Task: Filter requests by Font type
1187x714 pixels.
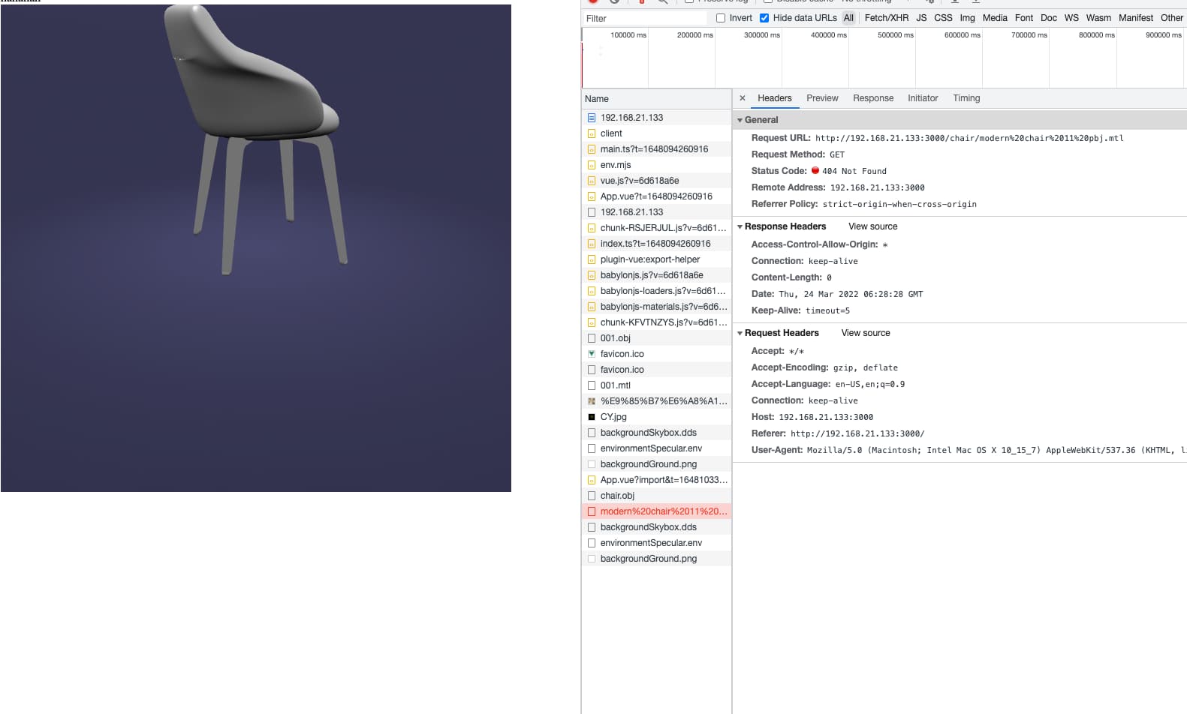Action: [1024, 18]
